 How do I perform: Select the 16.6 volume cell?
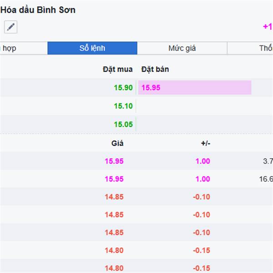[x=266, y=179]
